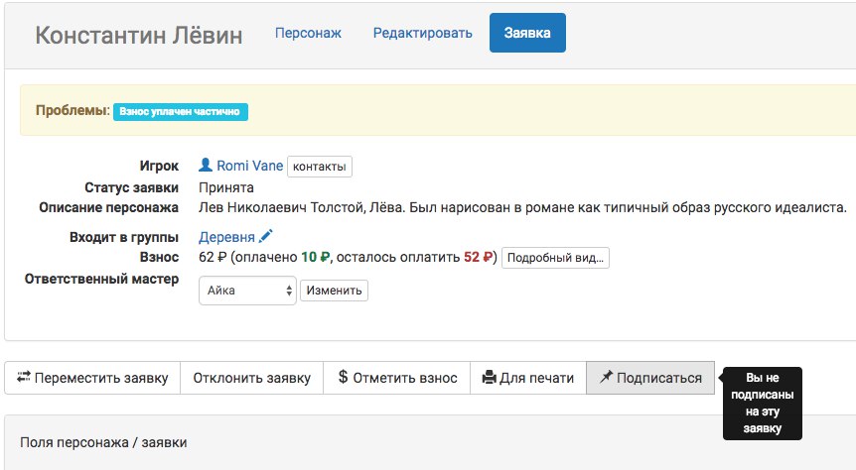Click the user icon beside Romi Vane
This screenshot has width=856, height=470.
pos(206,166)
